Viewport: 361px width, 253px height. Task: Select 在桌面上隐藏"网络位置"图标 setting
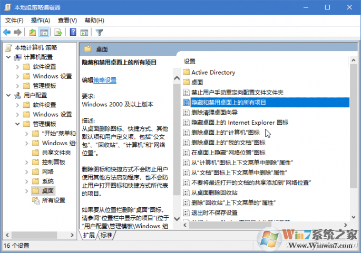[228, 153]
